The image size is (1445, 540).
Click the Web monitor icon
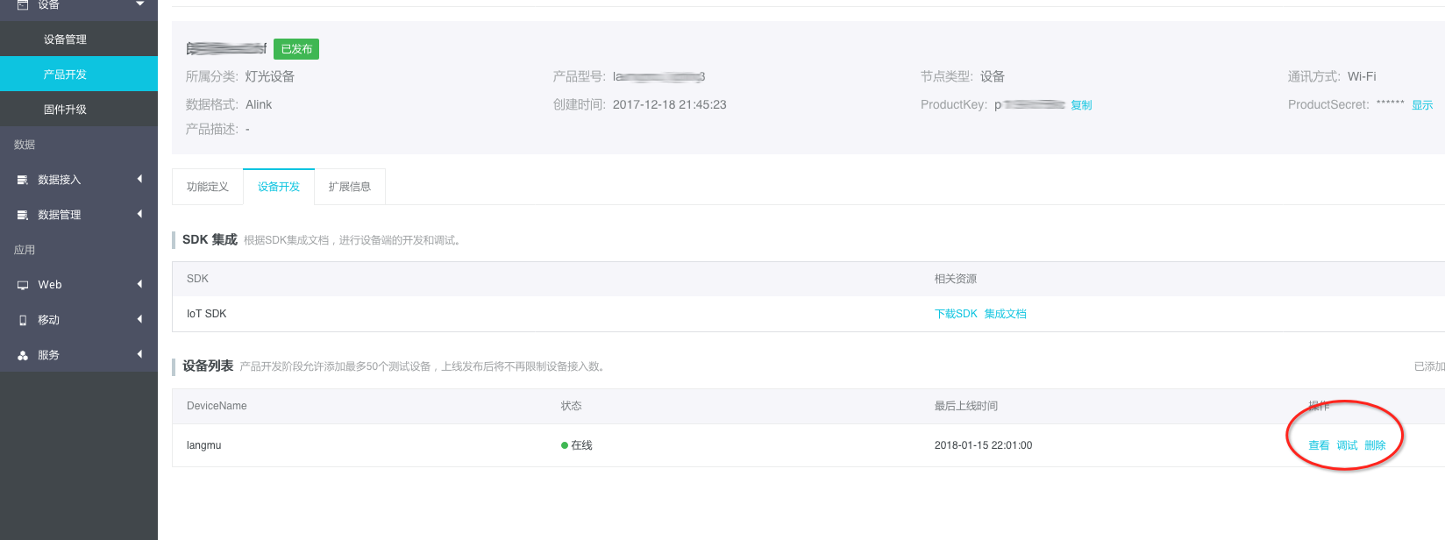pyautogui.click(x=23, y=285)
